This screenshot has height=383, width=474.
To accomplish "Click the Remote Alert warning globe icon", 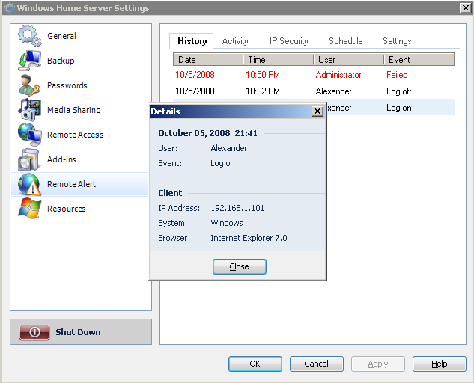I will point(29,184).
